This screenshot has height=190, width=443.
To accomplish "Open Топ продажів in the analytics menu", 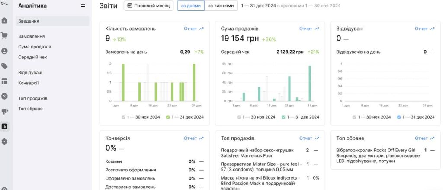I will (x=33, y=98).
